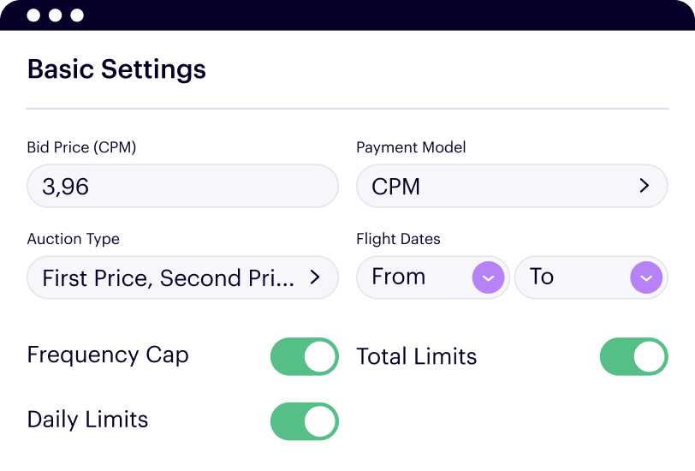Click the Daily Limits label text
695x471 pixels.
tap(87, 420)
